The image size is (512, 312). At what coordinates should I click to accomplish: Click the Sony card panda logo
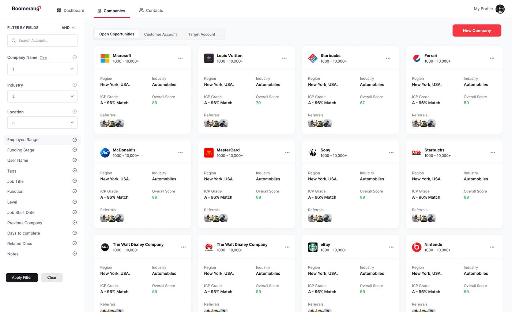313,153
